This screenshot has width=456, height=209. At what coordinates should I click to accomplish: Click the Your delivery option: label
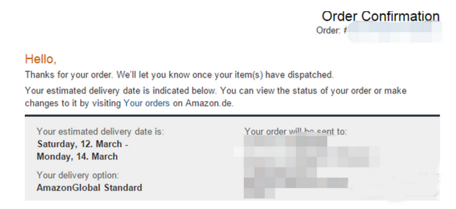[78, 175]
